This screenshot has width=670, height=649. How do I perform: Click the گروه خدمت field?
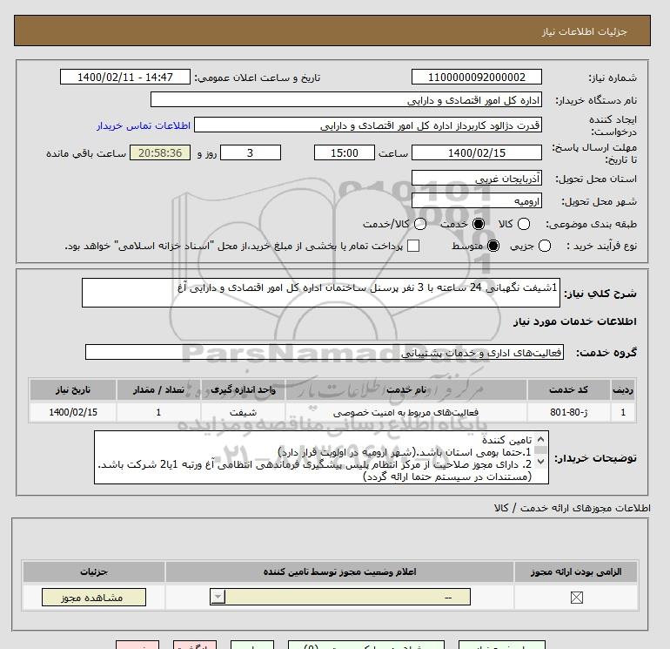click(x=325, y=352)
